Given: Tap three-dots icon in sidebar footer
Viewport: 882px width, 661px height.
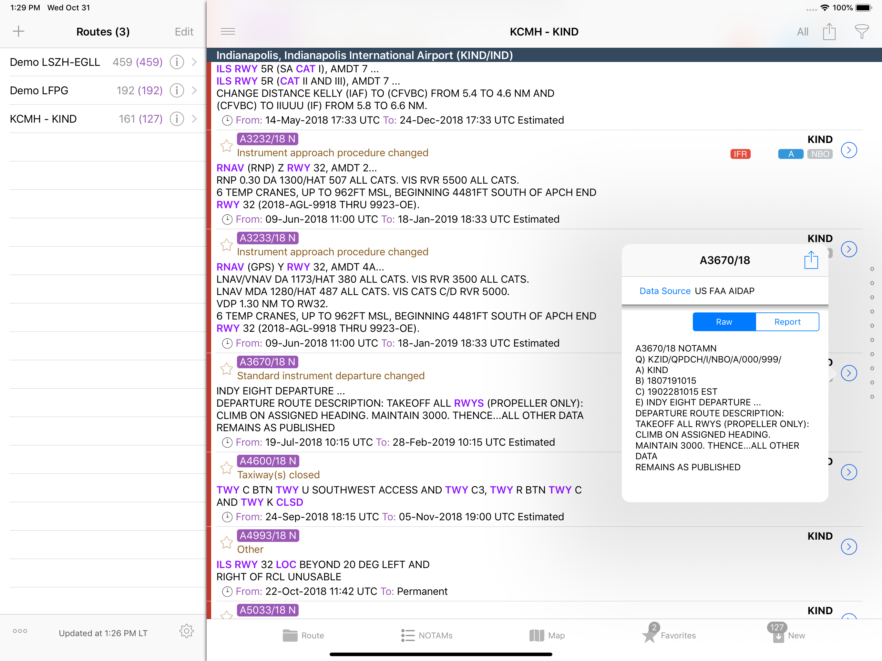Looking at the screenshot, I should 20,631.
